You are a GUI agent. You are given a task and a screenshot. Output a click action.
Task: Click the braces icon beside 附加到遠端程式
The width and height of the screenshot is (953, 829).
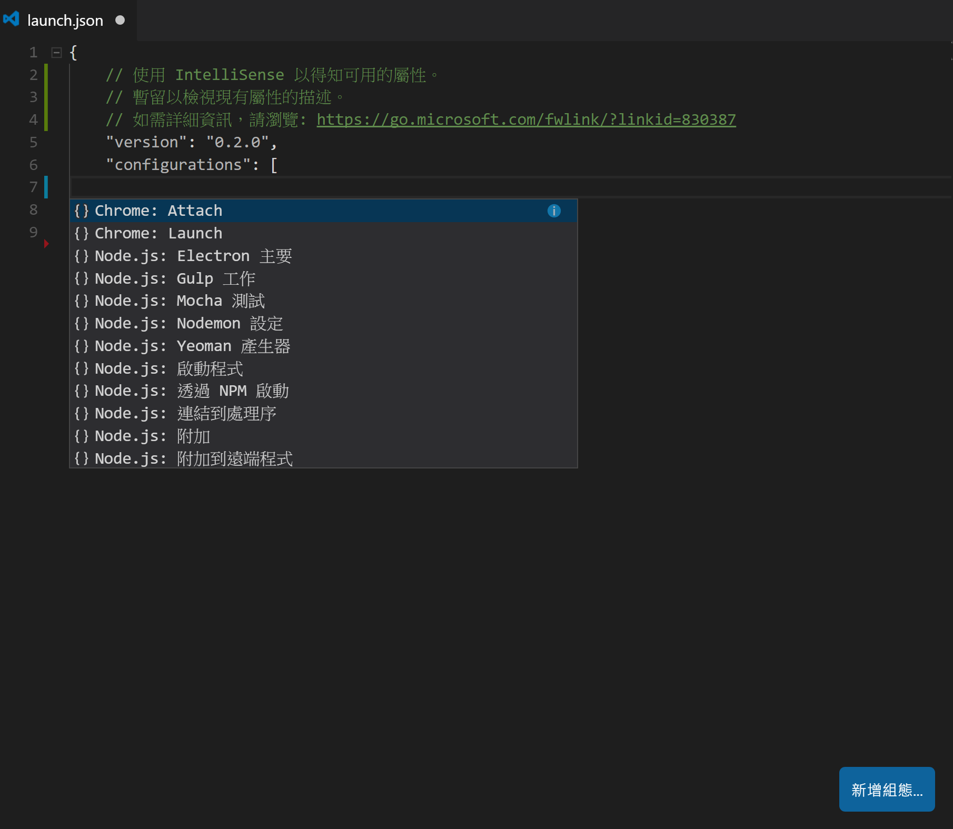pyautogui.click(x=82, y=458)
